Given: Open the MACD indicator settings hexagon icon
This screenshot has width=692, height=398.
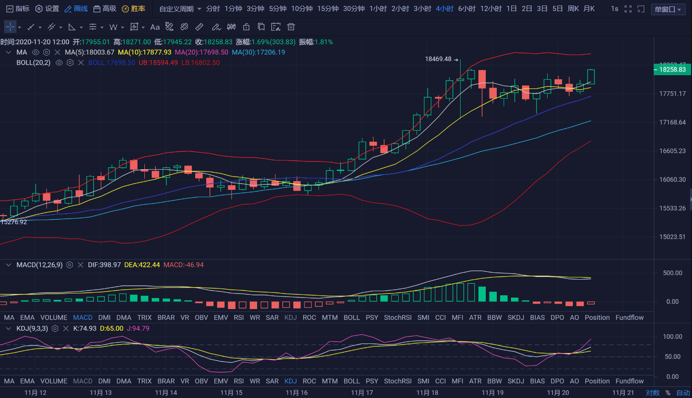Looking at the screenshot, I should coord(70,265).
